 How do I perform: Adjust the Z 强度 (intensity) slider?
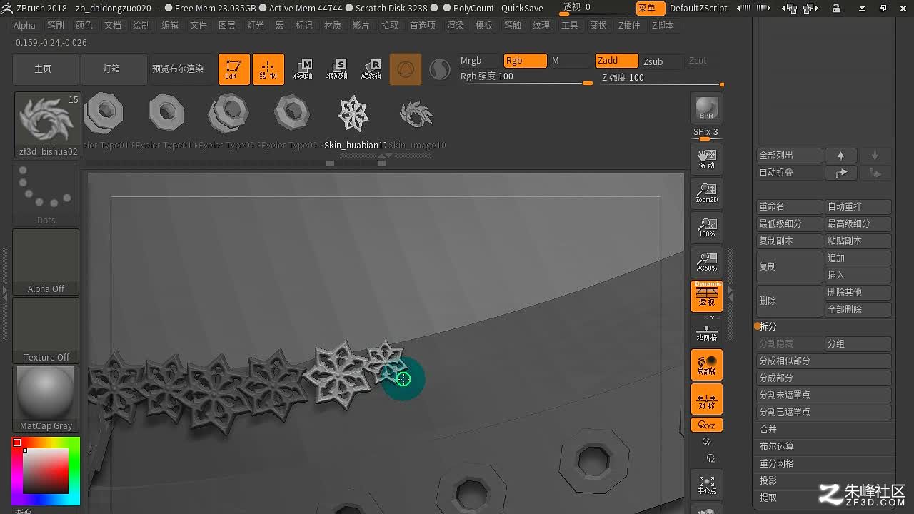(x=662, y=78)
